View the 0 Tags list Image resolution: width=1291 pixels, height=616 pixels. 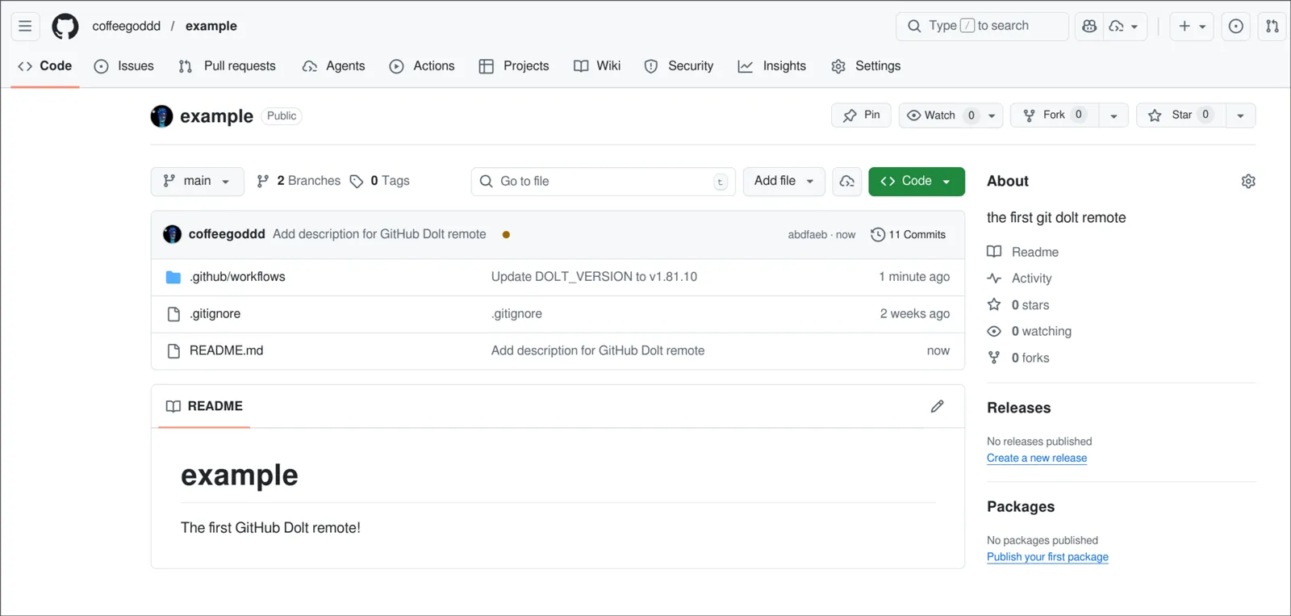pos(379,181)
